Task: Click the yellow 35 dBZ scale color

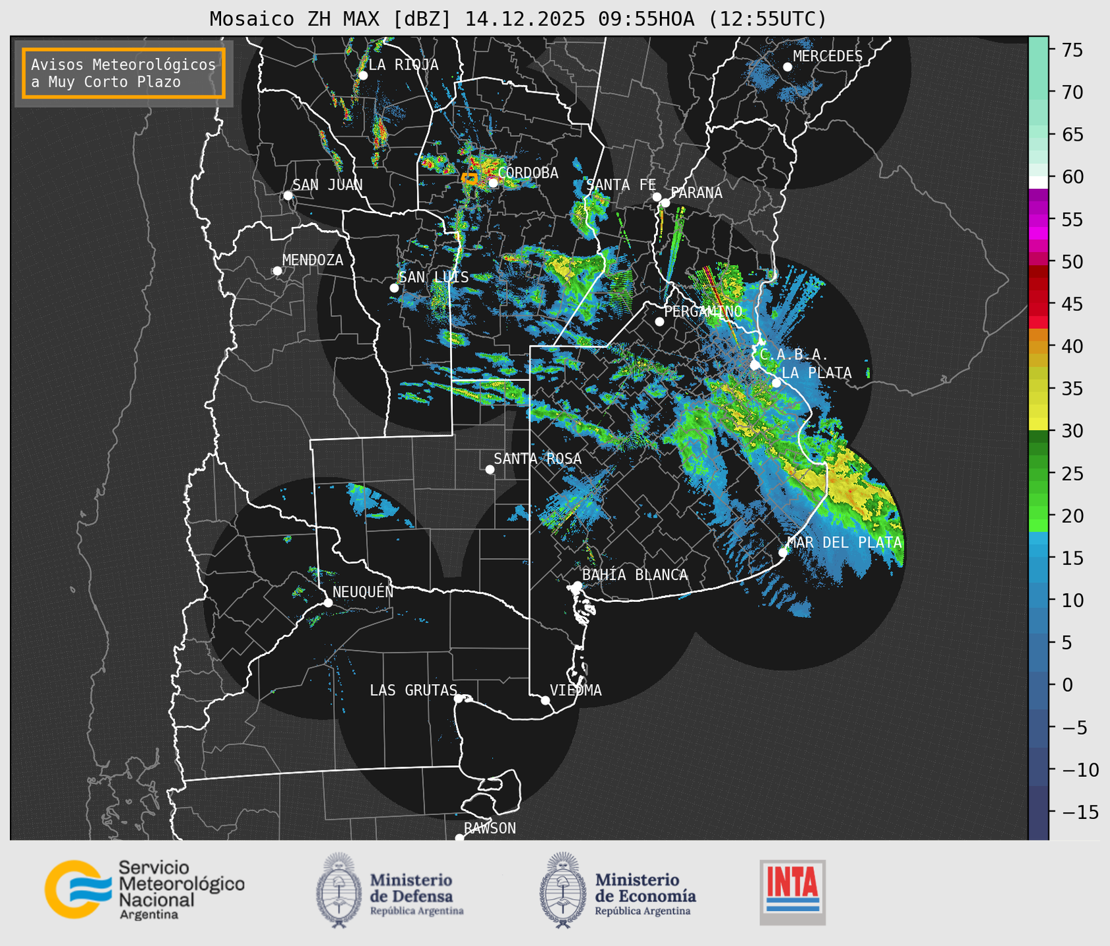Action: pyautogui.click(x=1038, y=388)
